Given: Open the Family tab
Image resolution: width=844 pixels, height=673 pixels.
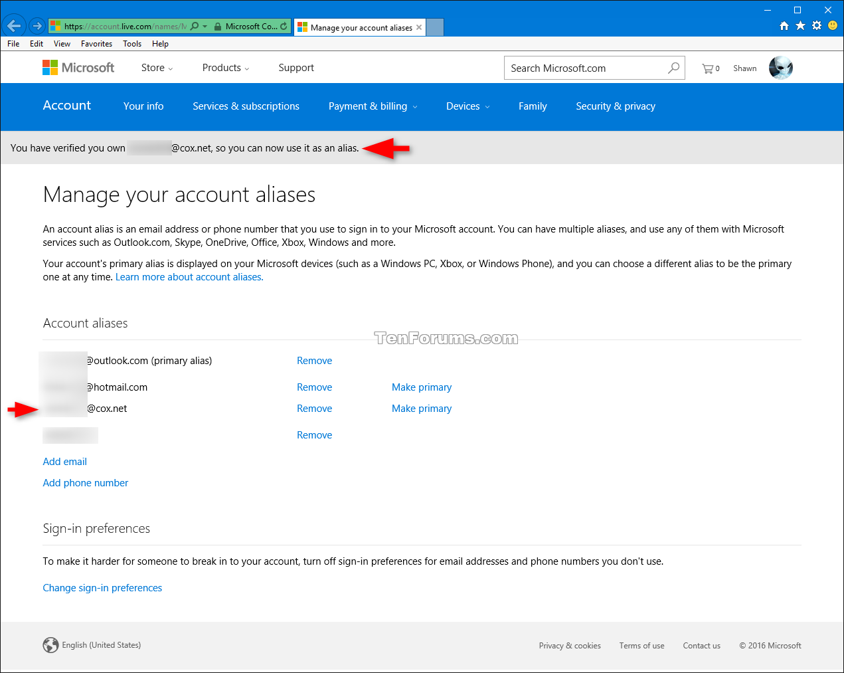Looking at the screenshot, I should [533, 106].
